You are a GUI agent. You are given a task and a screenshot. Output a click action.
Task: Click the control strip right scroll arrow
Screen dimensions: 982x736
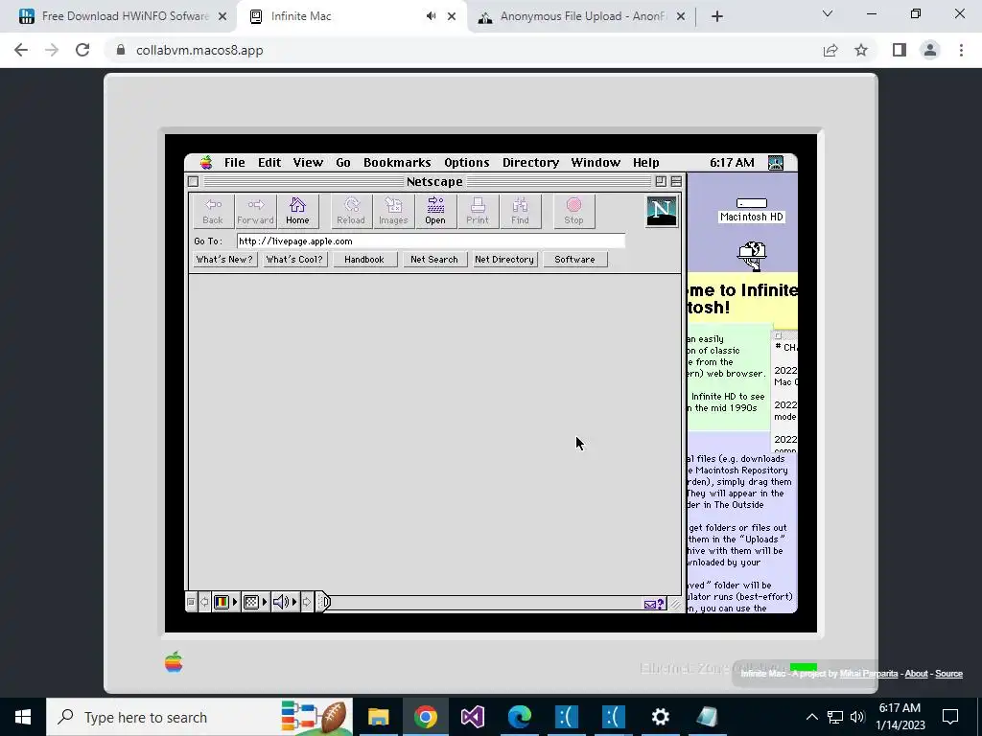click(x=307, y=602)
